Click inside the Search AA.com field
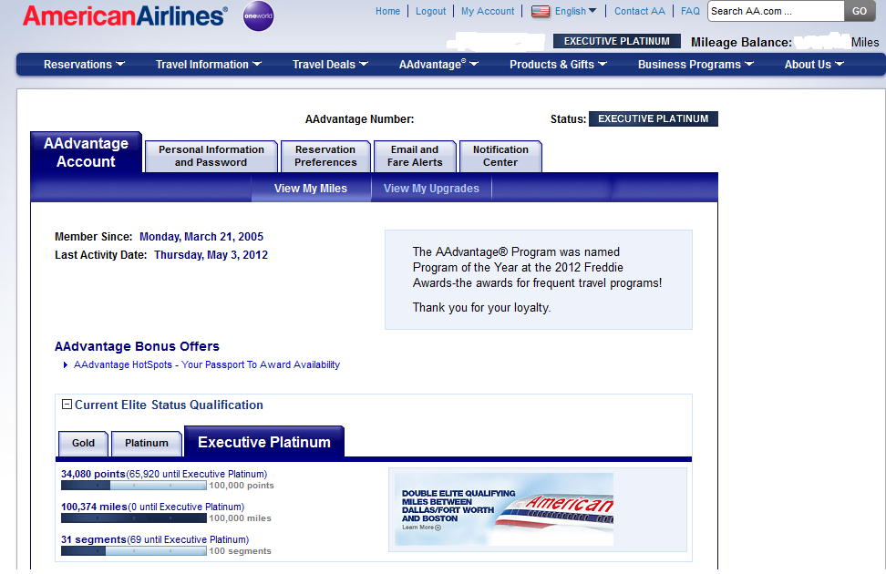The image size is (886, 574). coord(776,11)
